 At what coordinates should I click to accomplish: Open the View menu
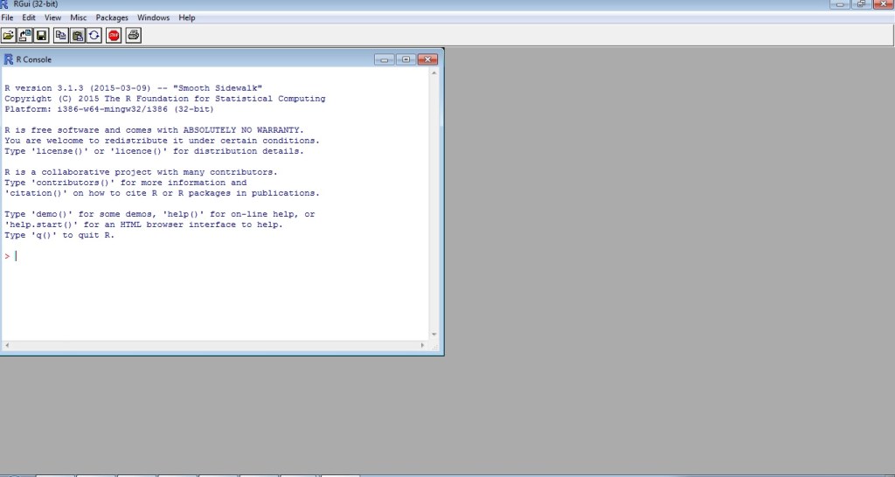pos(52,17)
